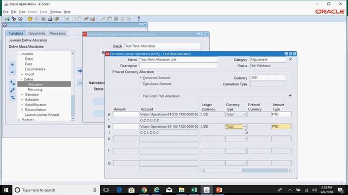348x195 pixels.
Task: Expand the Generate tree node
Action: (x=22, y=95)
